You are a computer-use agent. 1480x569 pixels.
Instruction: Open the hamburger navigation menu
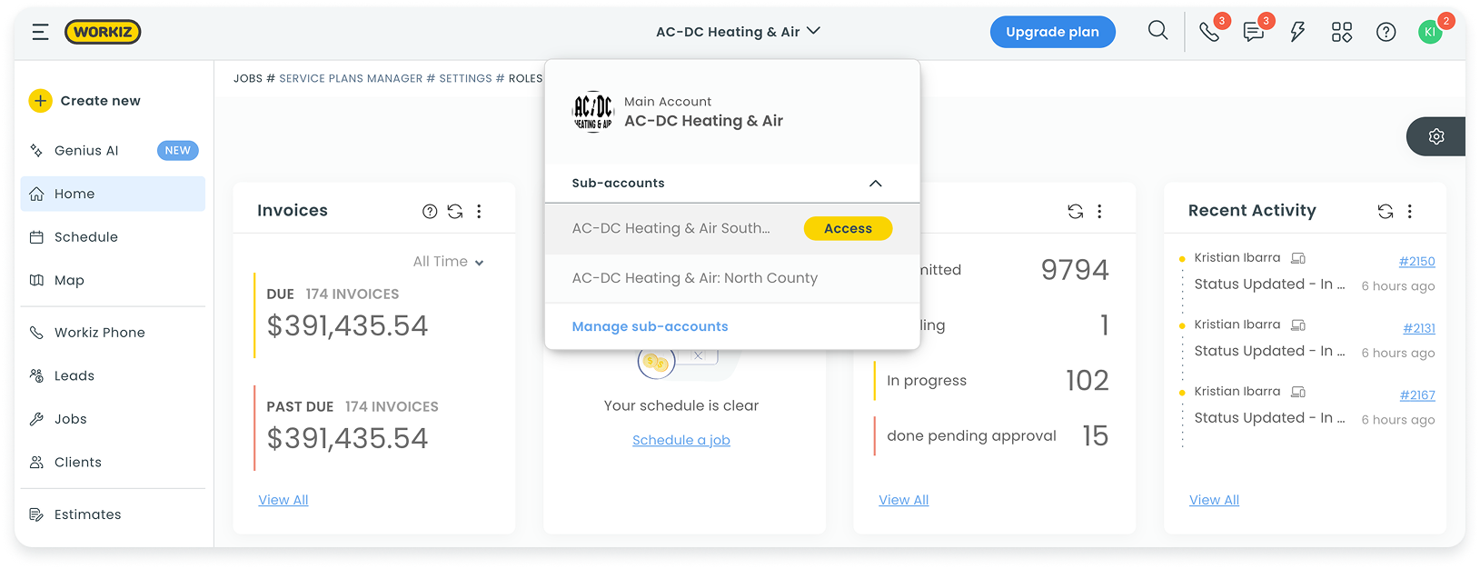tap(40, 32)
